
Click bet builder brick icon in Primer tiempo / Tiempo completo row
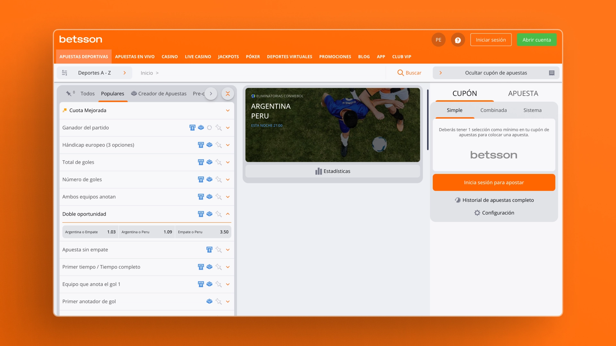[x=209, y=267]
